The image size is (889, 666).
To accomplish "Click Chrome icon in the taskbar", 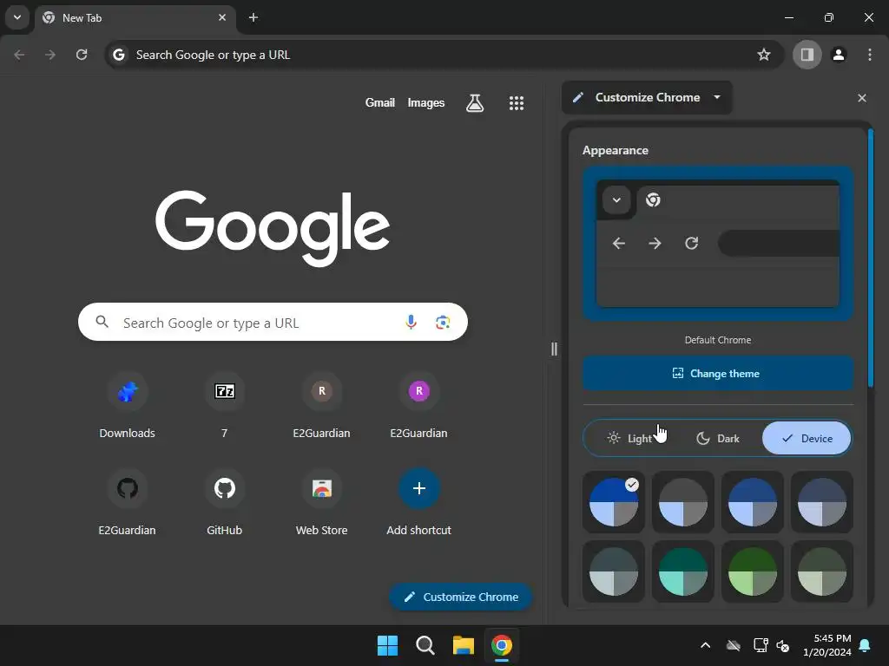I will 501,645.
